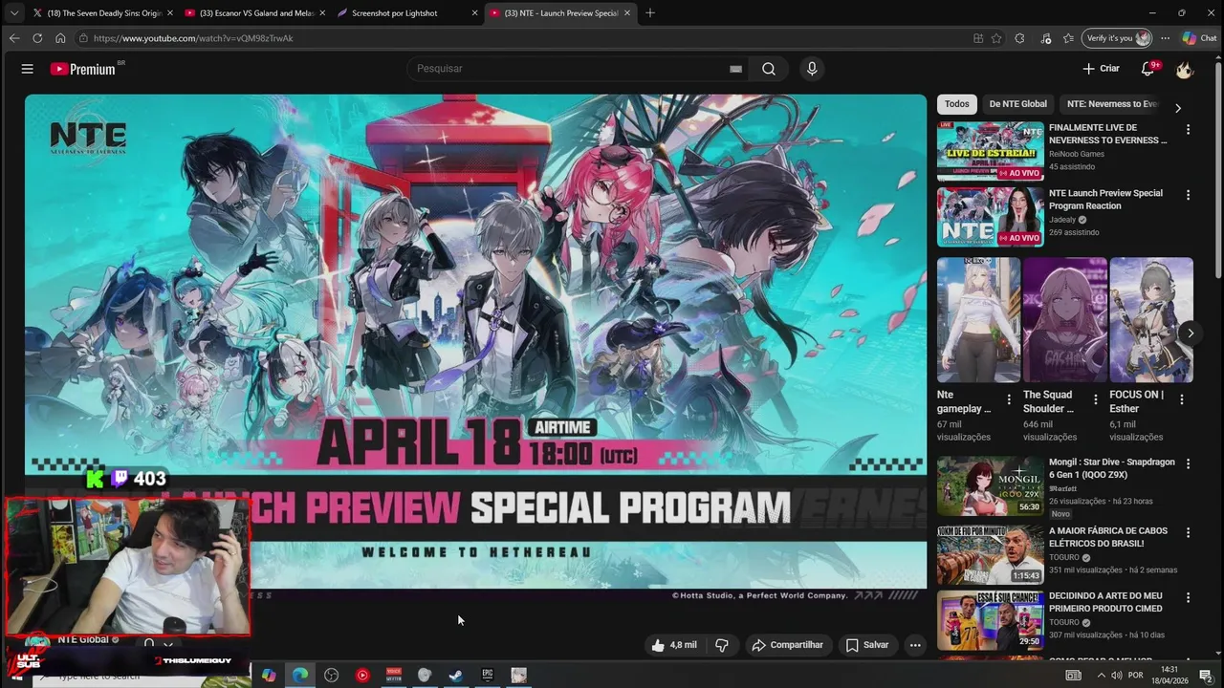Image resolution: width=1224 pixels, height=688 pixels.
Task: Open options for Nte gameplay short
Action: [x=1009, y=399]
